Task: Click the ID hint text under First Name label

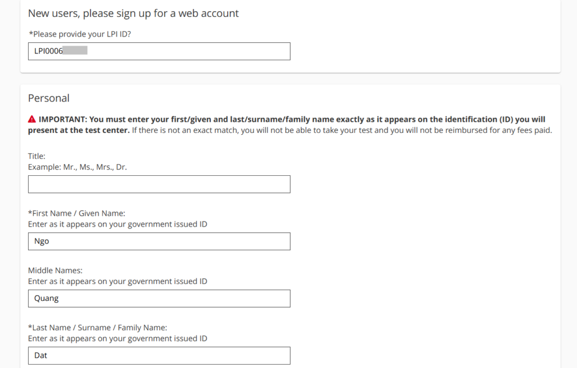Action: tap(118, 224)
